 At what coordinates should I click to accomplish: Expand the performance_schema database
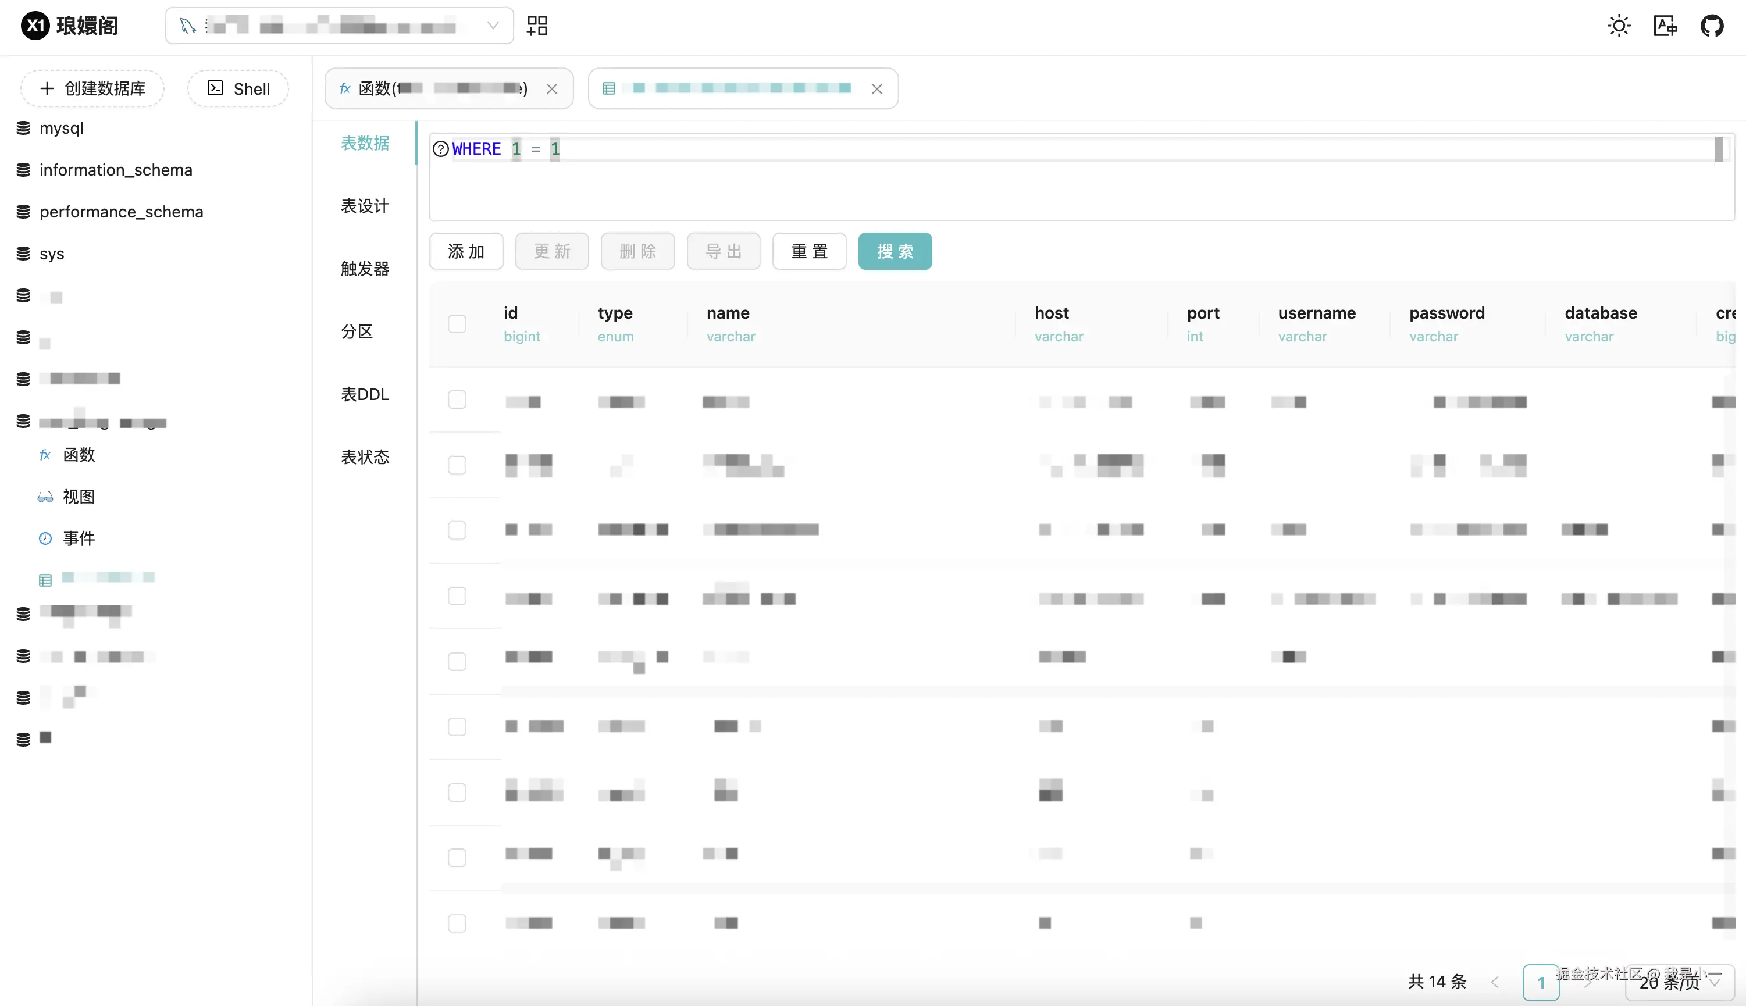(121, 212)
